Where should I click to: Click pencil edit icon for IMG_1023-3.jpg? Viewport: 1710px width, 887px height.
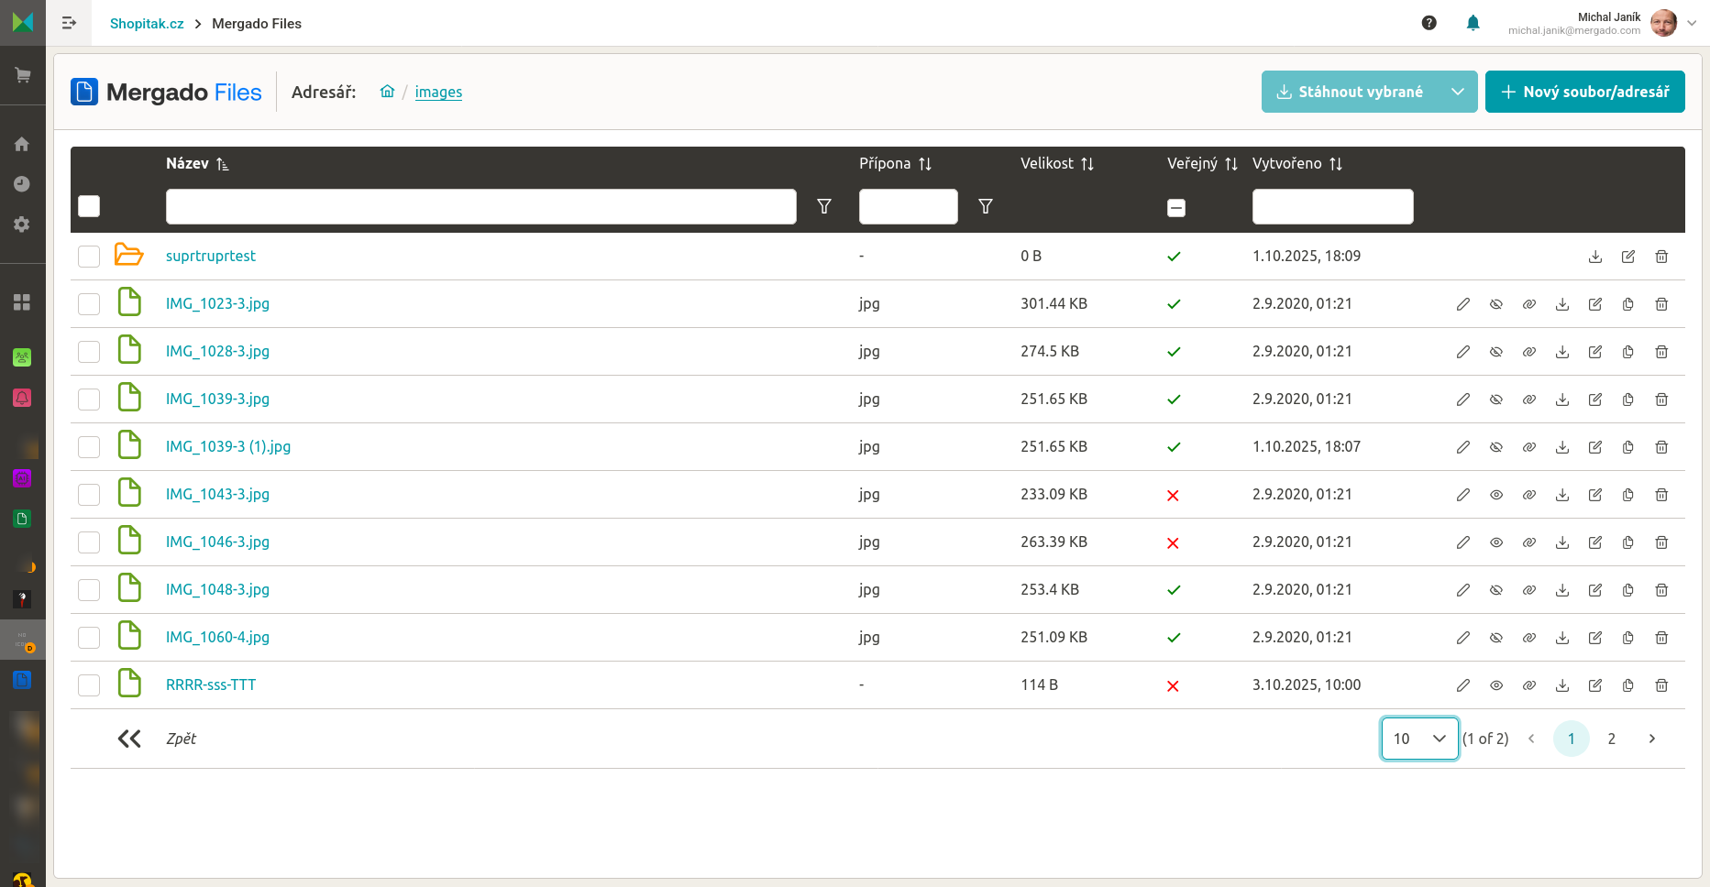click(x=1462, y=304)
